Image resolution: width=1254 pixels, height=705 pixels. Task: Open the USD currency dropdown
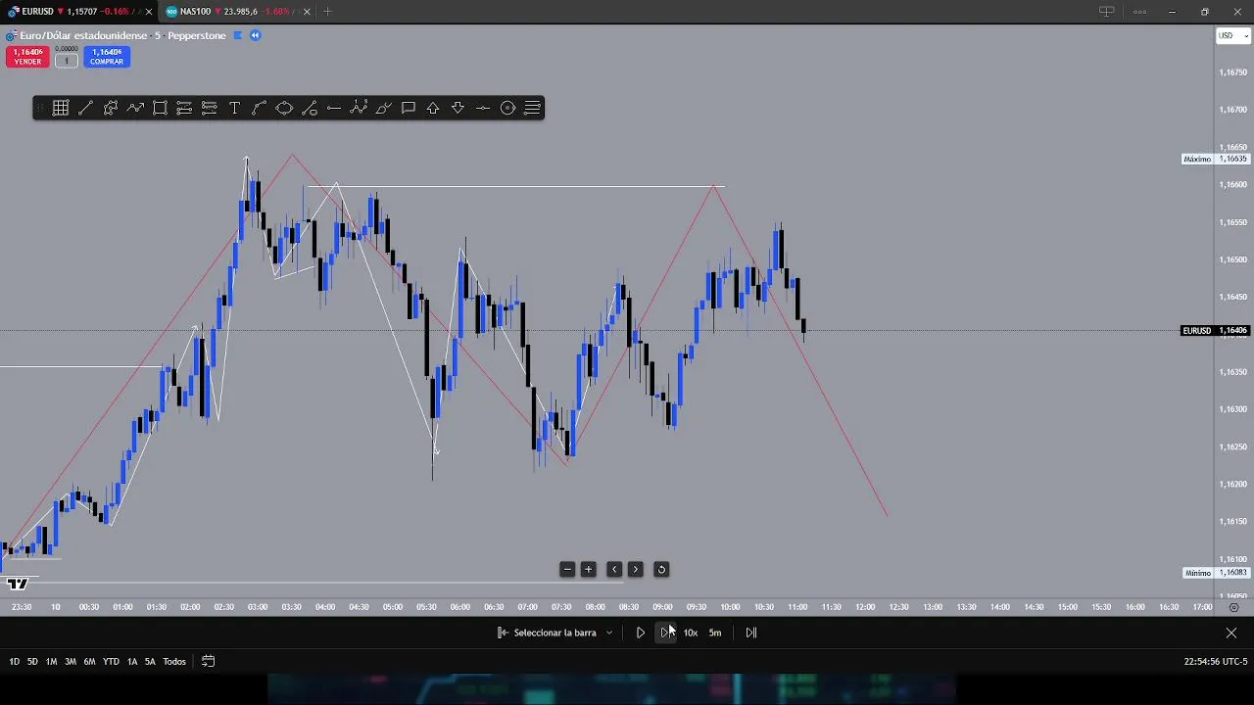tap(1233, 35)
